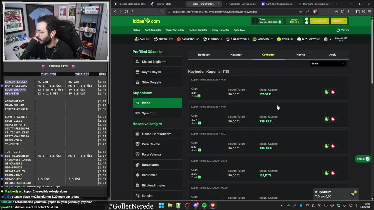Click green won-count icon on 238,29 TL coupon
This screenshot has width=374, height=210.
pos(327,119)
